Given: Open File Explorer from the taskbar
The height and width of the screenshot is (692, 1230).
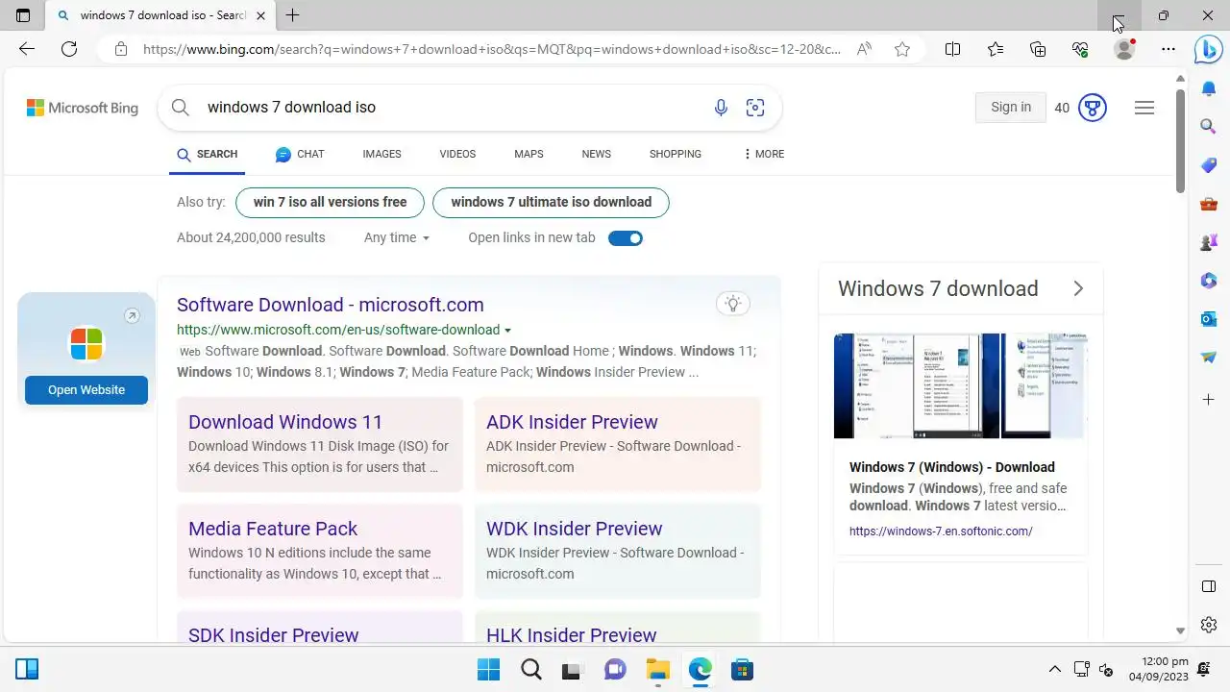Looking at the screenshot, I should (657, 669).
